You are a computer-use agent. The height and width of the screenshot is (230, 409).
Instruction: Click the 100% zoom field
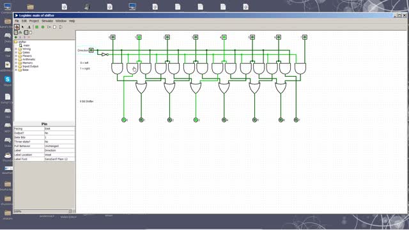click(41, 211)
